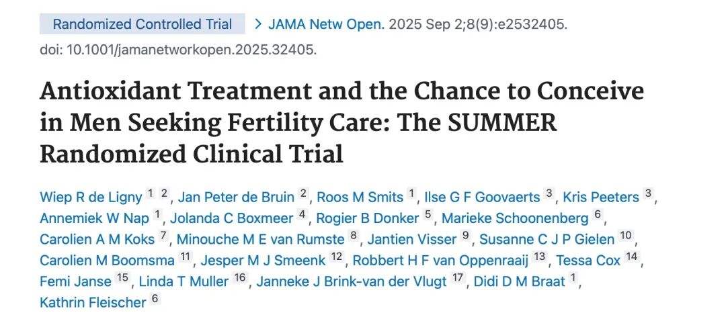
Task: Select author Annemiek W Nap
Action: tap(94, 218)
